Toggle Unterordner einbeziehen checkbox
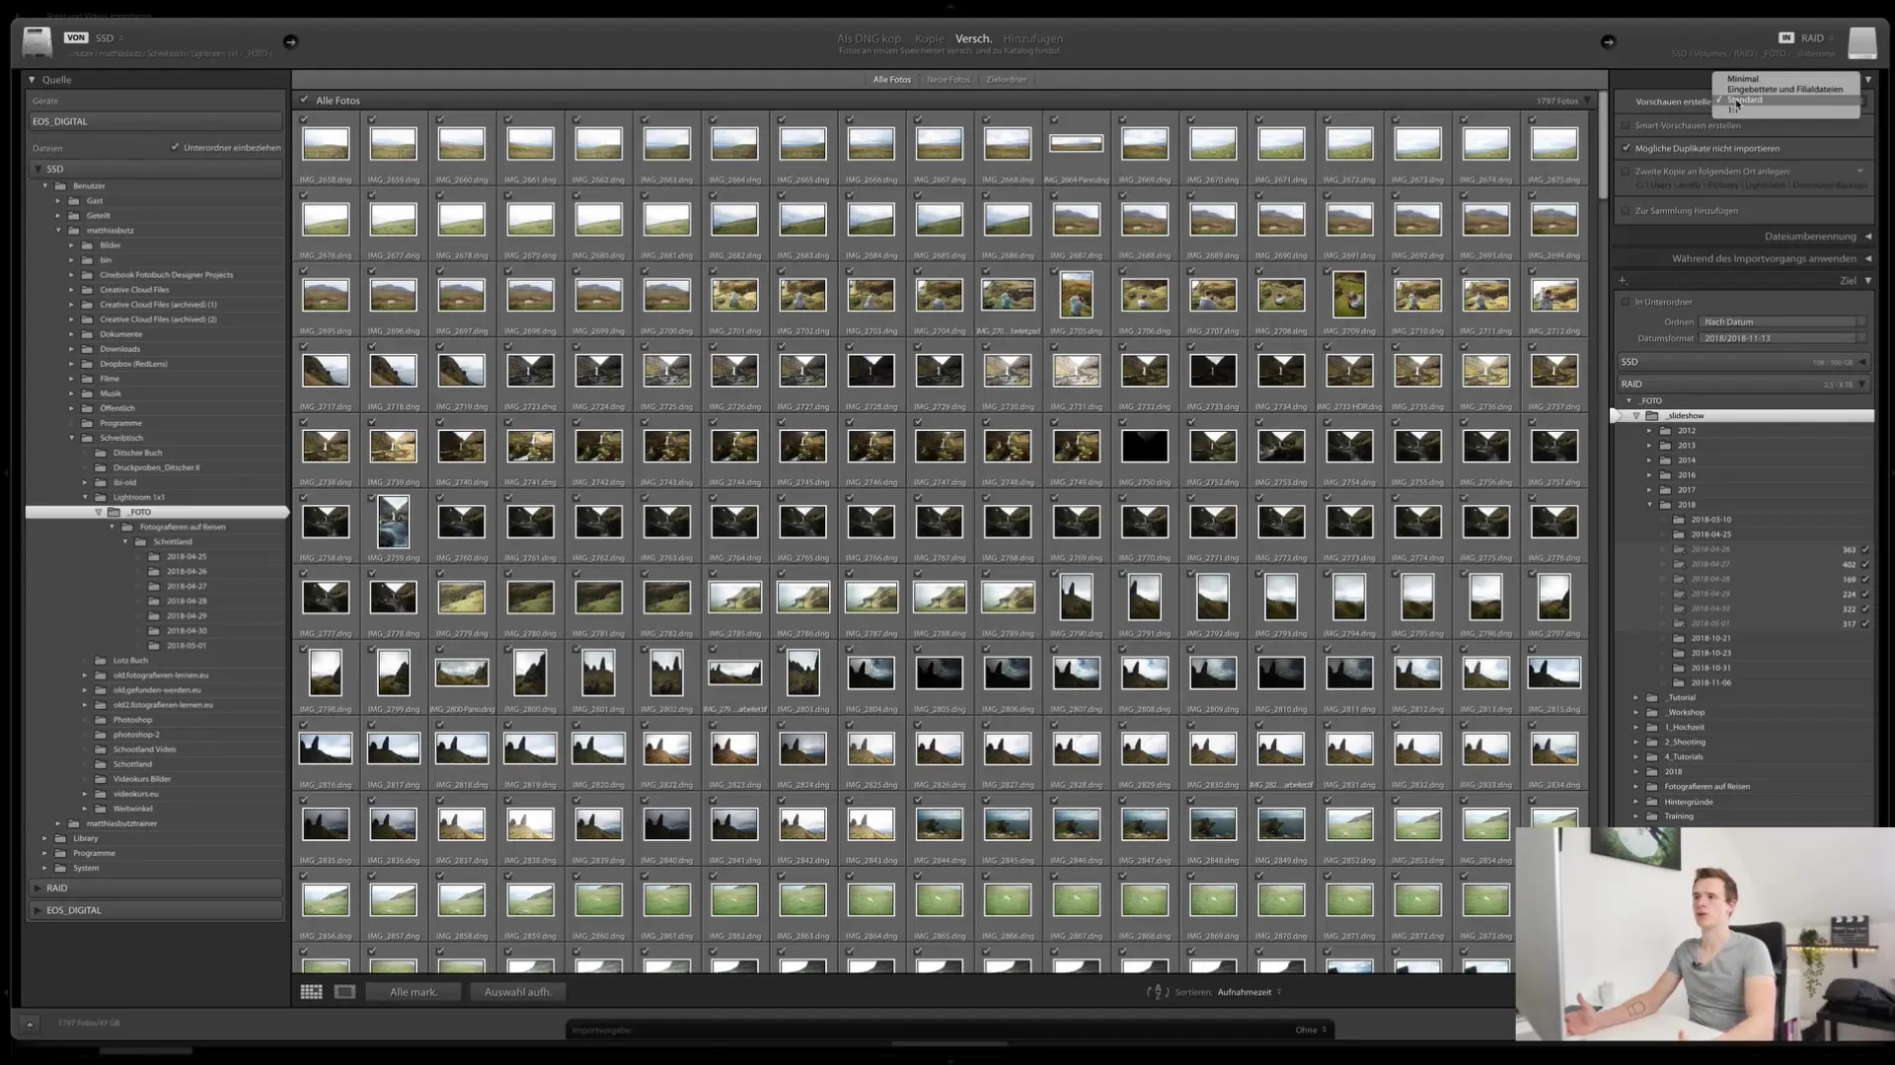Image resolution: width=1895 pixels, height=1065 pixels. tap(175, 147)
